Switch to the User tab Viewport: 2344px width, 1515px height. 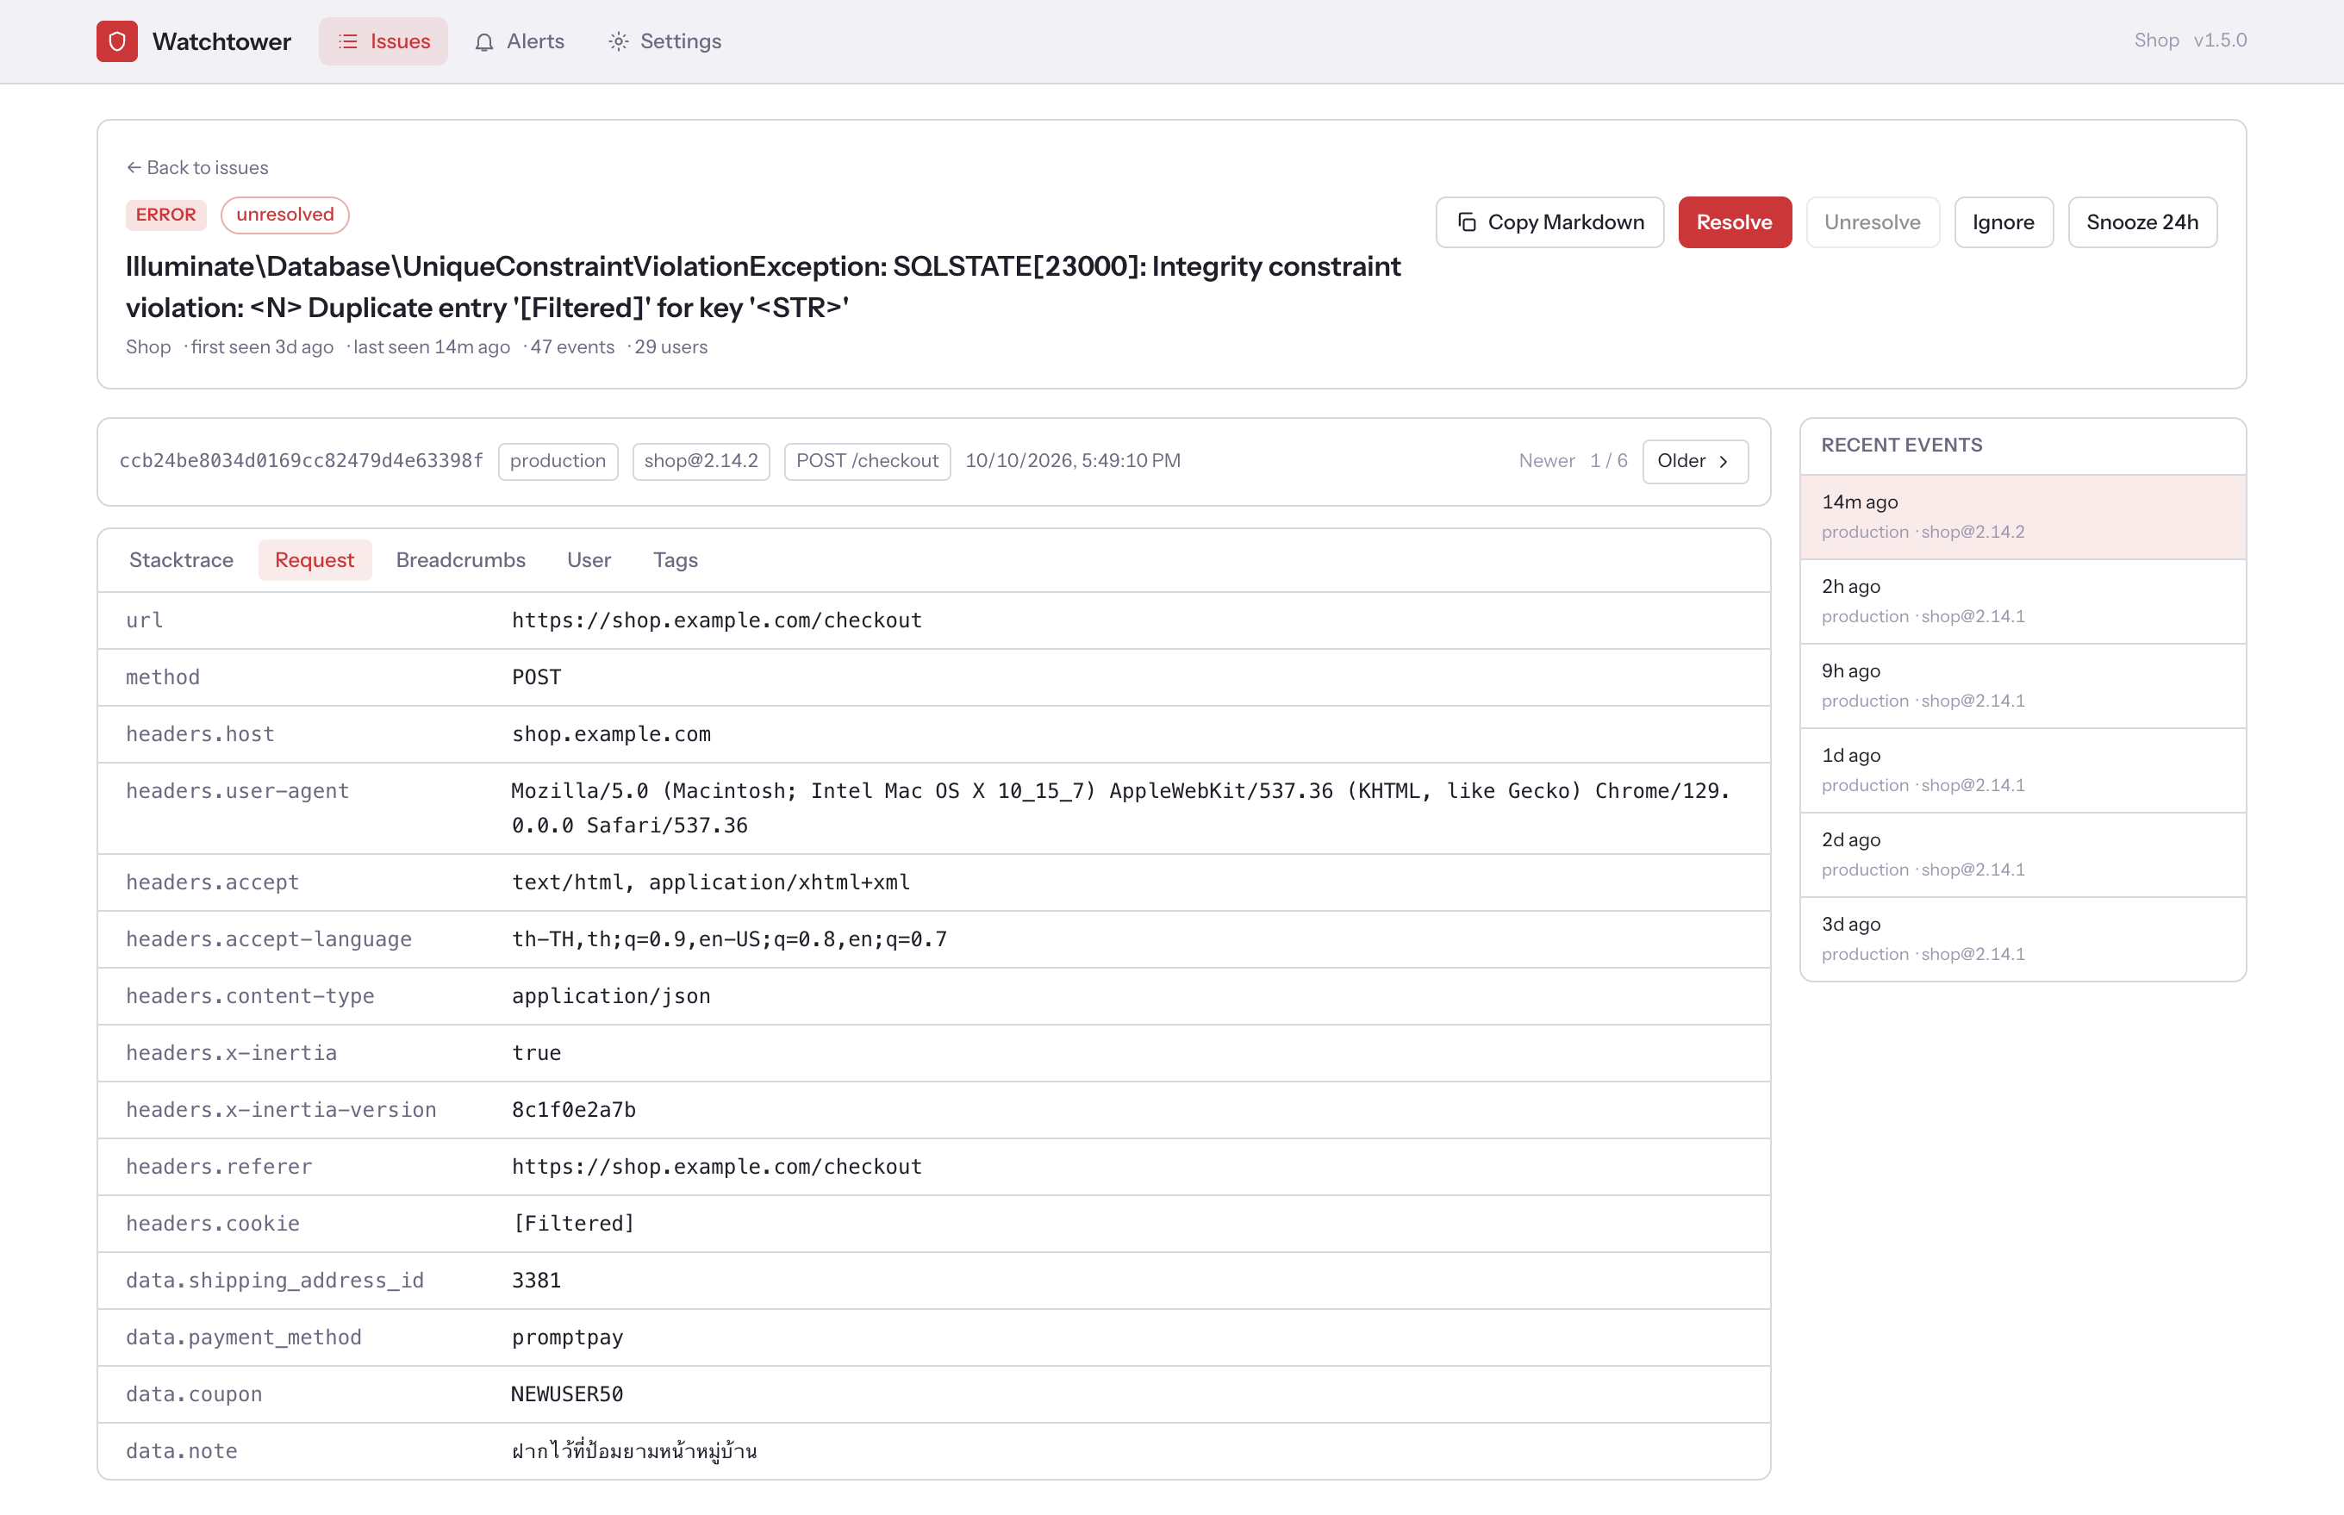coord(589,560)
